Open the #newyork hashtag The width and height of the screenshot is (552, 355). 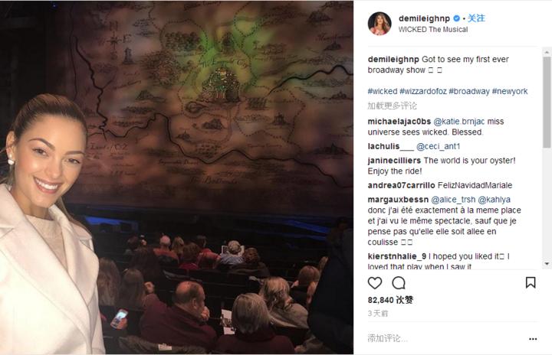tap(510, 91)
